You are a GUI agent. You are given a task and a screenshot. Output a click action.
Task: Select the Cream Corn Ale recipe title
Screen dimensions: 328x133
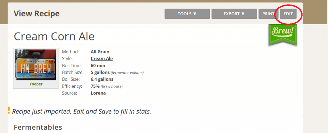[54, 36]
